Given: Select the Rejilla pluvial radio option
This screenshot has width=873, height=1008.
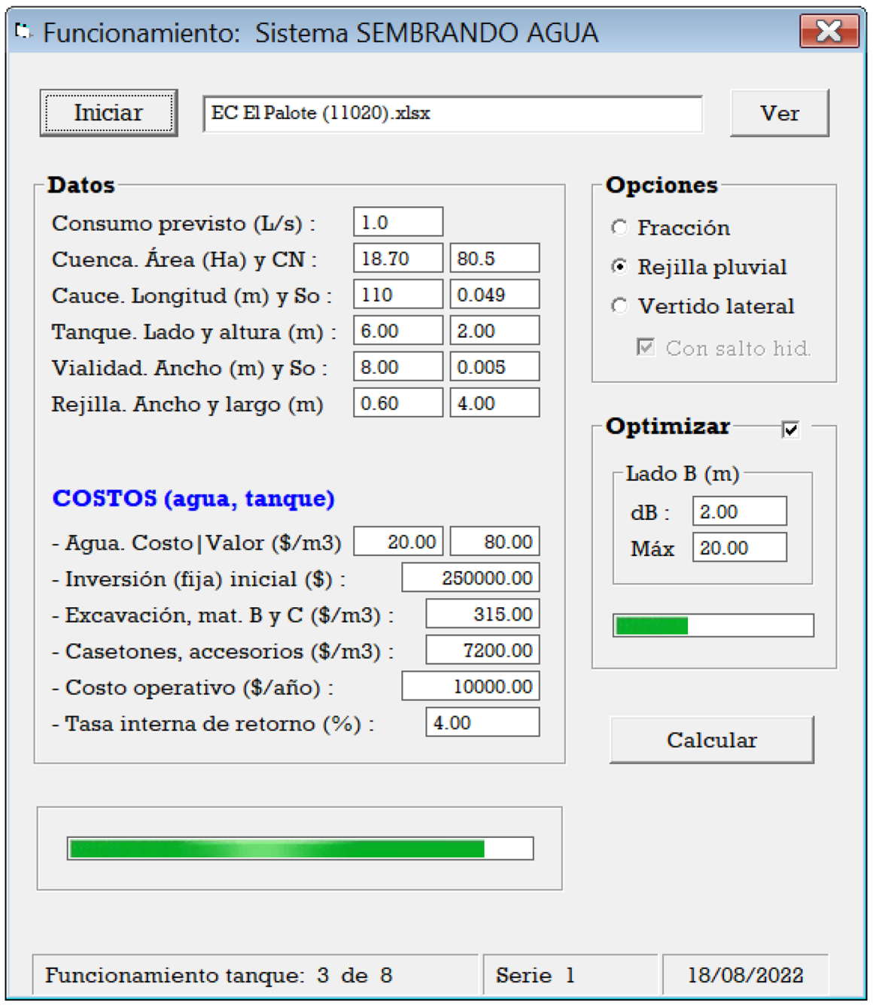Looking at the screenshot, I should (x=619, y=266).
